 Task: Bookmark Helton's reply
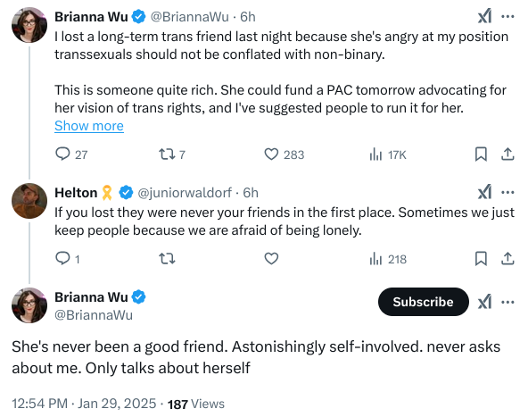click(x=481, y=259)
